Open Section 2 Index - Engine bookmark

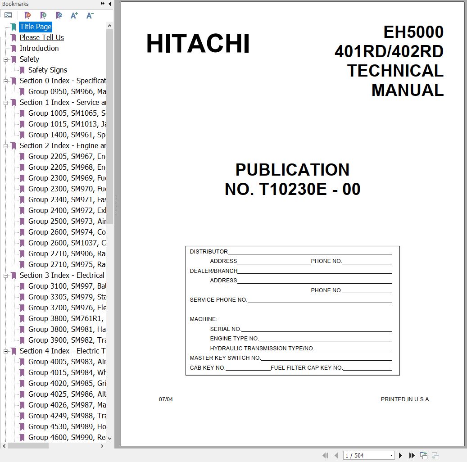point(63,145)
